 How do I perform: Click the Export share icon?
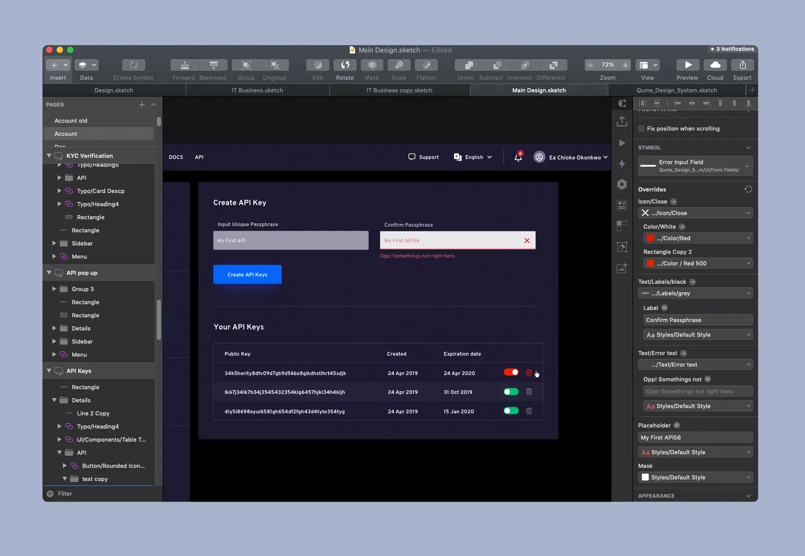coord(742,65)
